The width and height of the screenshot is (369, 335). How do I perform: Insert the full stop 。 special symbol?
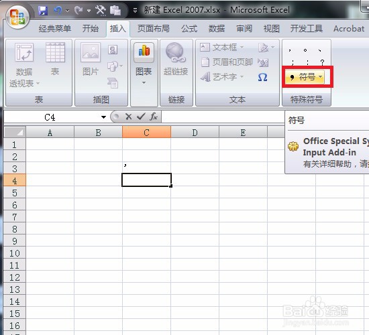coord(305,50)
